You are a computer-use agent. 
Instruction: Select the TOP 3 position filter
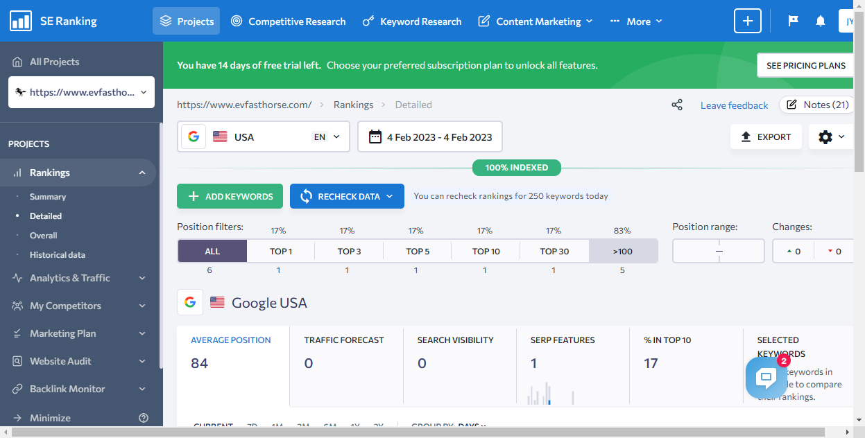point(349,251)
